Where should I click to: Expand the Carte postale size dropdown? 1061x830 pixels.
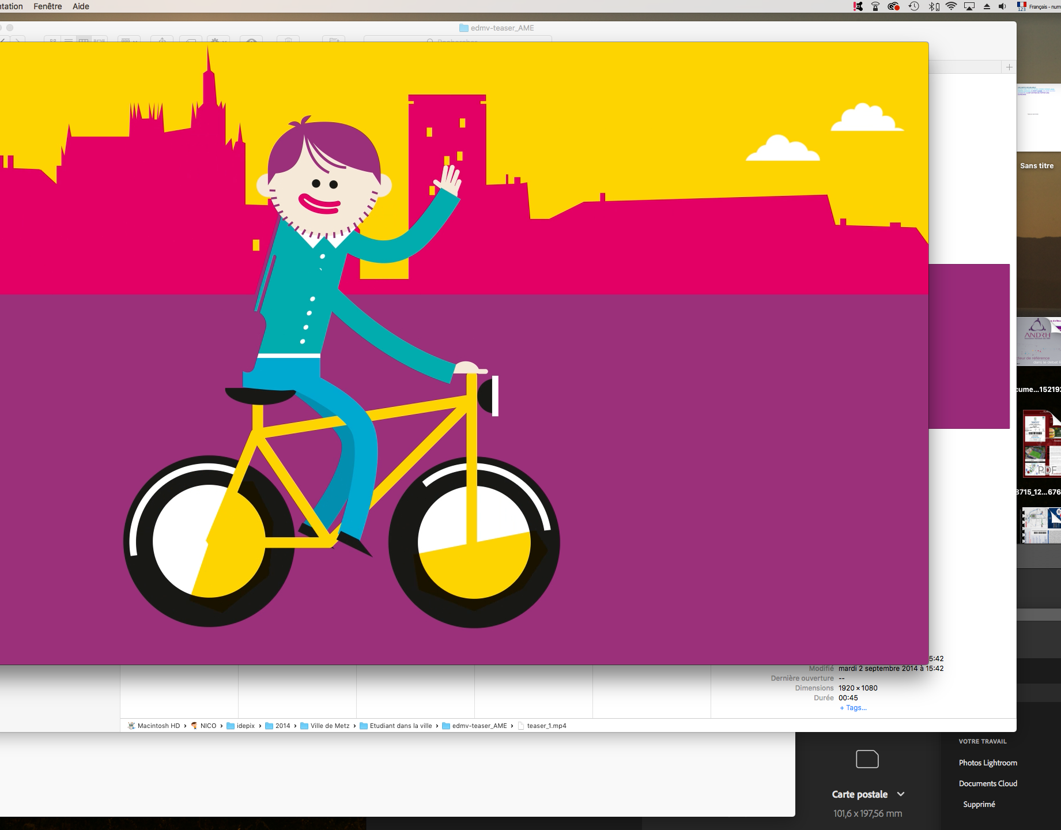(901, 794)
